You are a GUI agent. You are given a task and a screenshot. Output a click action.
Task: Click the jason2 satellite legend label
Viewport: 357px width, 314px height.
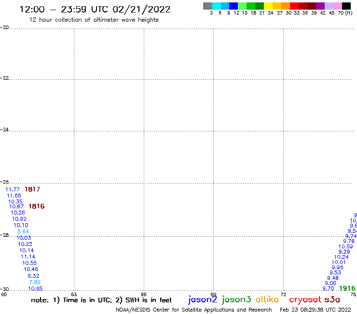tap(203, 300)
